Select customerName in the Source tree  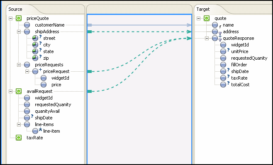pyautogui.click(x=50, y=25)
